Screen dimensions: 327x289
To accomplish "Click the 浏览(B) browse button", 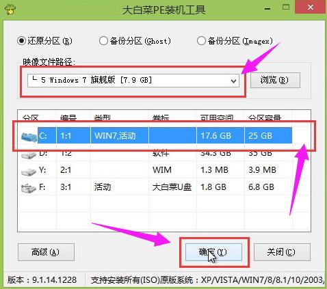I will [275, 80].
